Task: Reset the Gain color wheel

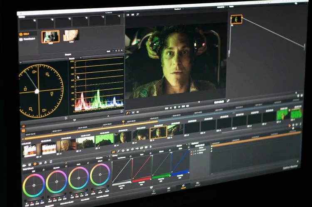Action: tap(88, 163)
